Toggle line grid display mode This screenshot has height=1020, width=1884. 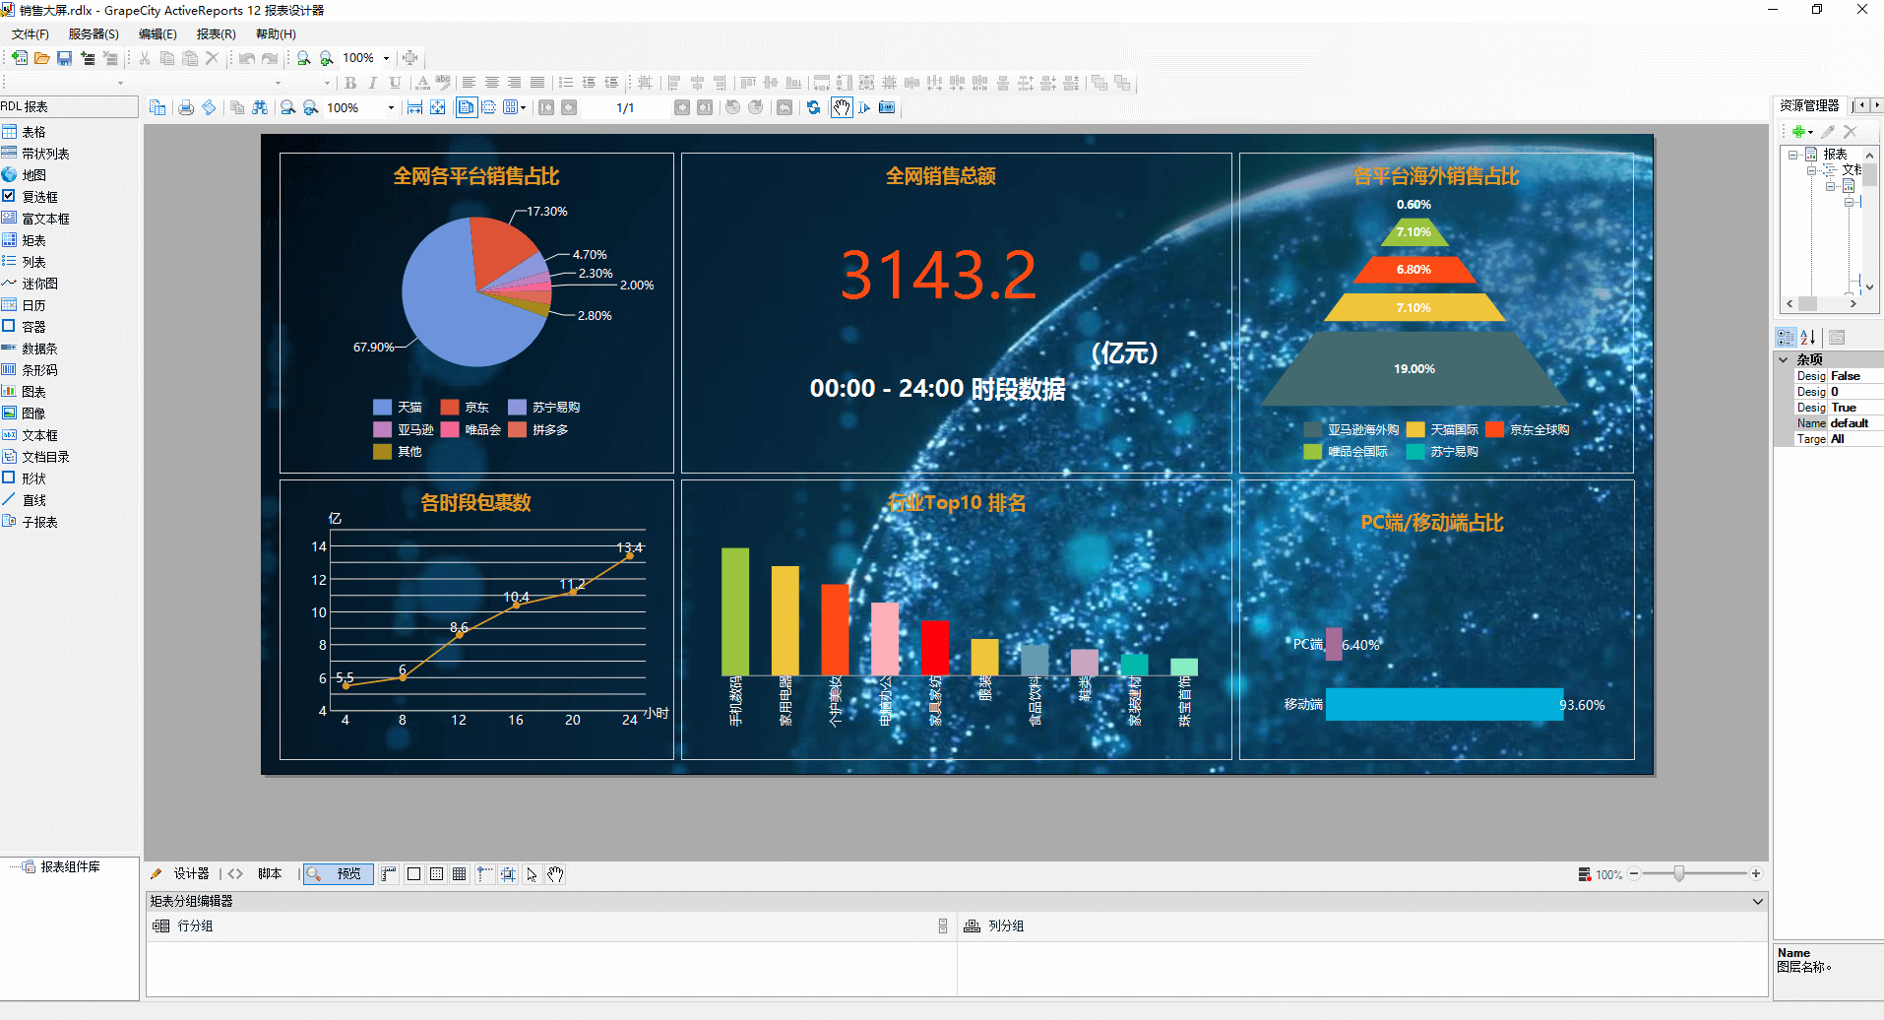(459, 874)
